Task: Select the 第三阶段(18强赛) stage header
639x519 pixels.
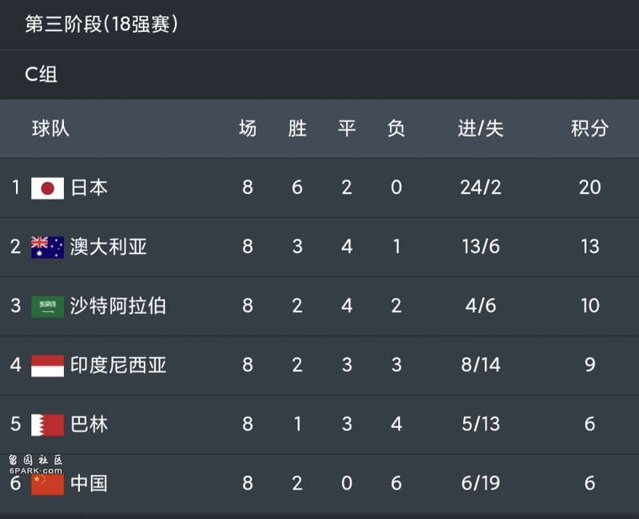Action: click(x=102, y=24)
